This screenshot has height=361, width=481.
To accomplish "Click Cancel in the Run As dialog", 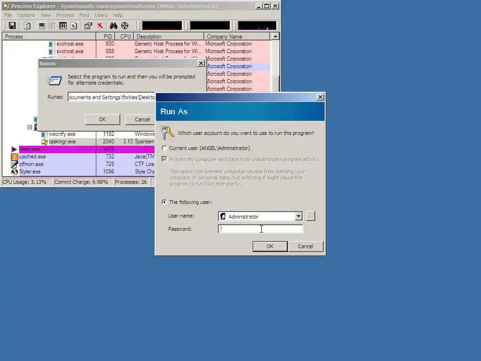I will tap(305, 246).
